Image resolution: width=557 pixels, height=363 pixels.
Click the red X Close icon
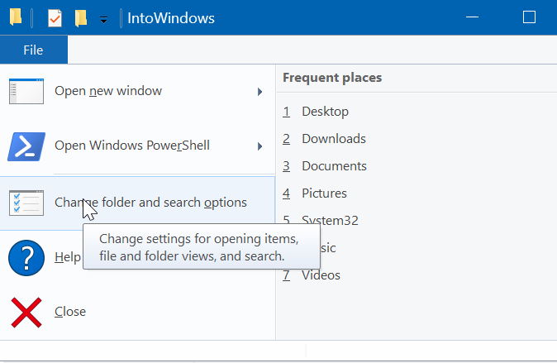(x=26, y=313)
